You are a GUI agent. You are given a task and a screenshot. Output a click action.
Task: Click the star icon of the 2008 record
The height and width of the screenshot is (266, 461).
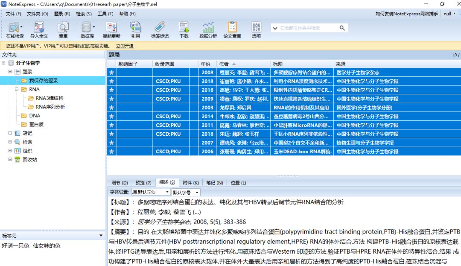pyautogui.click(x=112, y=72)
